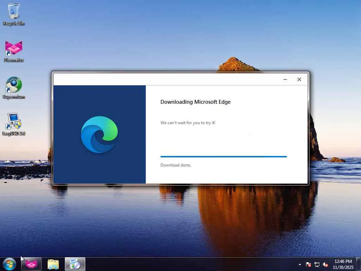Click the Show desktop strip

359,264
